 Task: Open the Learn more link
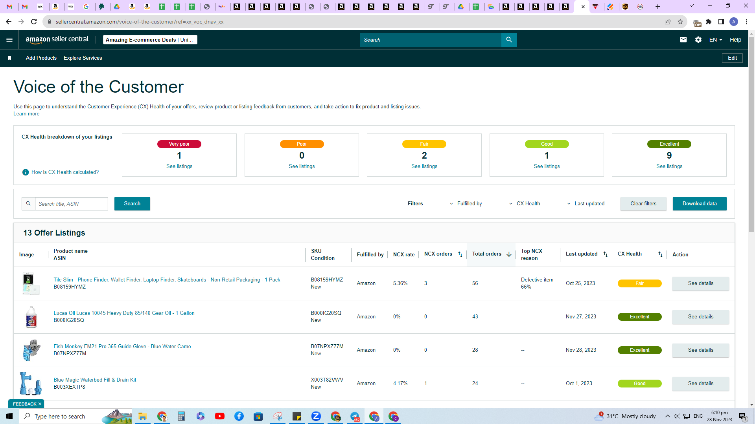click(26, 114)
